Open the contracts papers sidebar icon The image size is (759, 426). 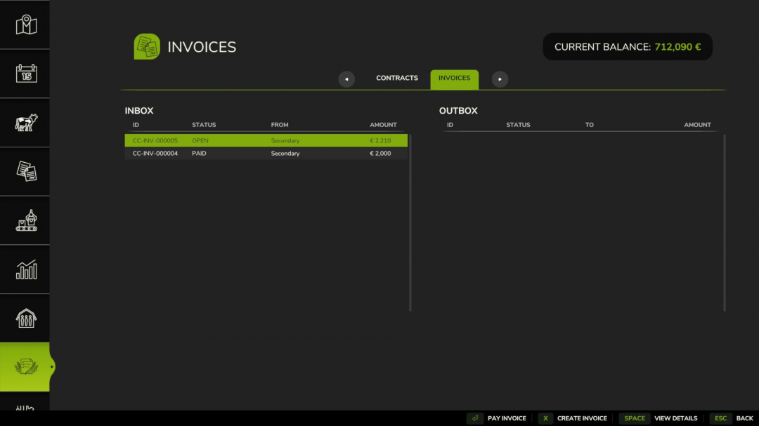(x=25, y=171)
